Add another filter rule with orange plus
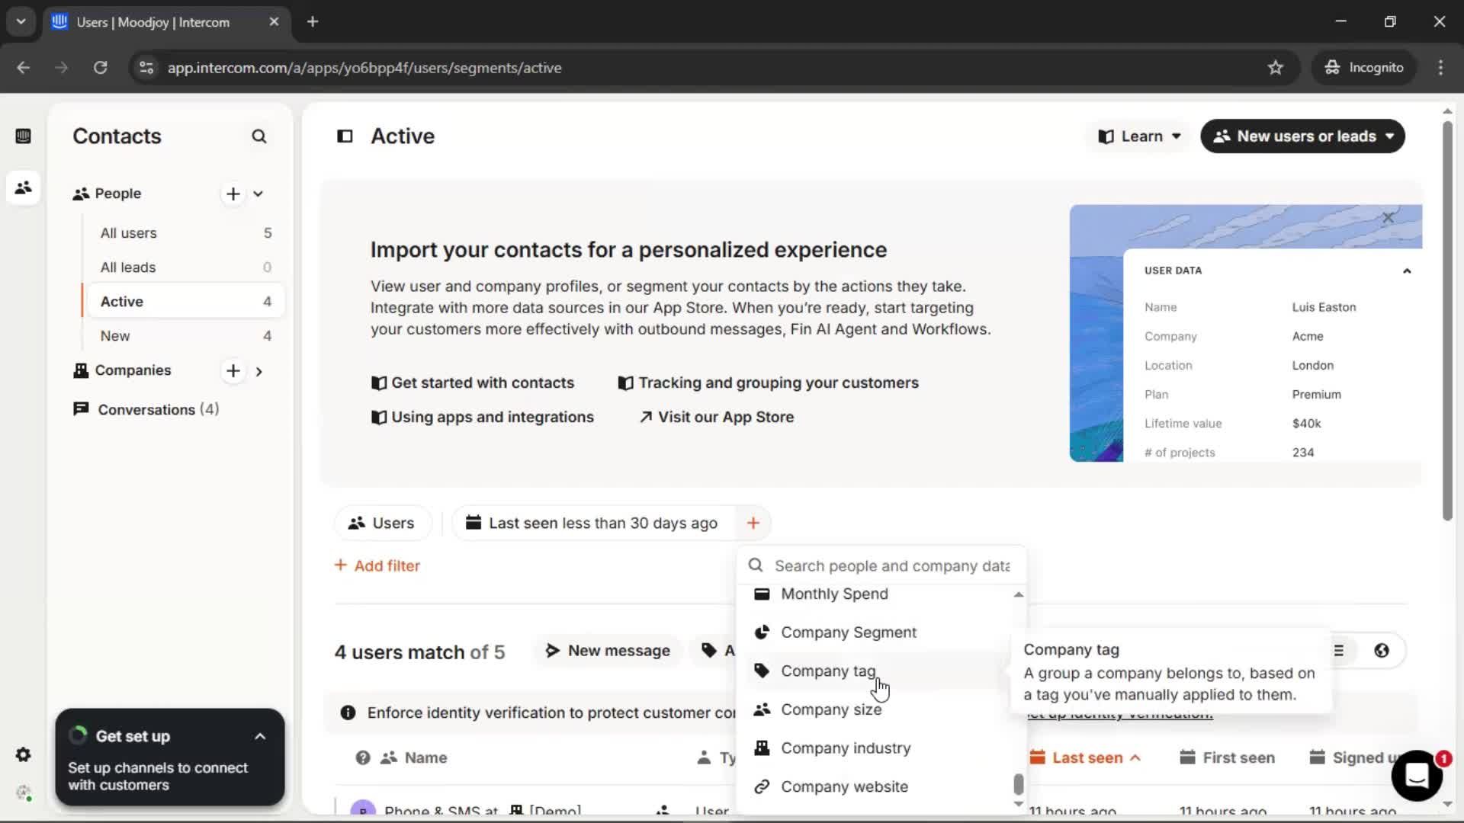The height and width of the screenshot is (823, 1464). (x=753, y=524)
